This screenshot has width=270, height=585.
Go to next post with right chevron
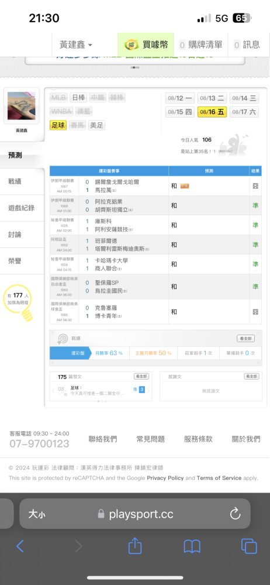[149, 391]
